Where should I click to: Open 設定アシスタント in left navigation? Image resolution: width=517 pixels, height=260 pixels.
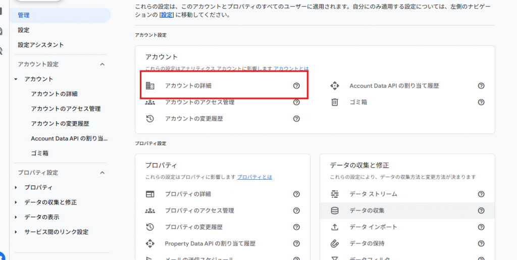click(40, 45)
